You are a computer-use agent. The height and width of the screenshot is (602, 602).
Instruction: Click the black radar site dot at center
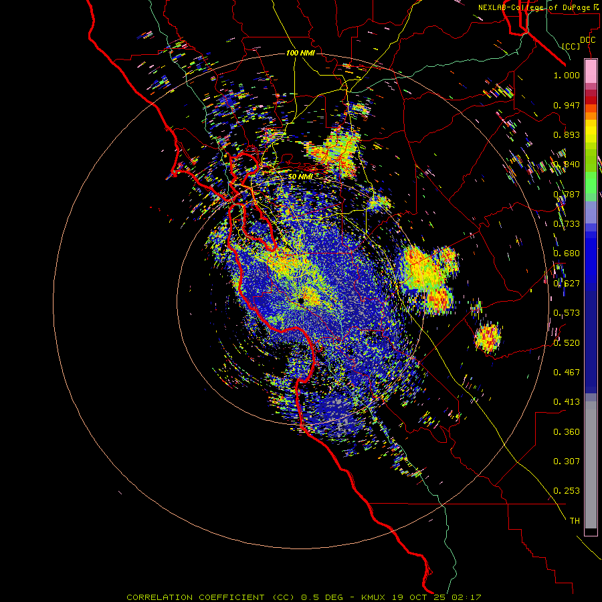pos(301,301)
